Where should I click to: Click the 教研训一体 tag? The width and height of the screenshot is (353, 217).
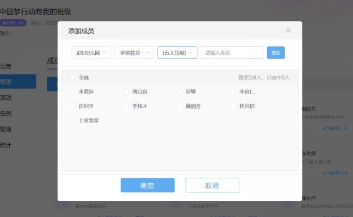[x=13, y=23]
